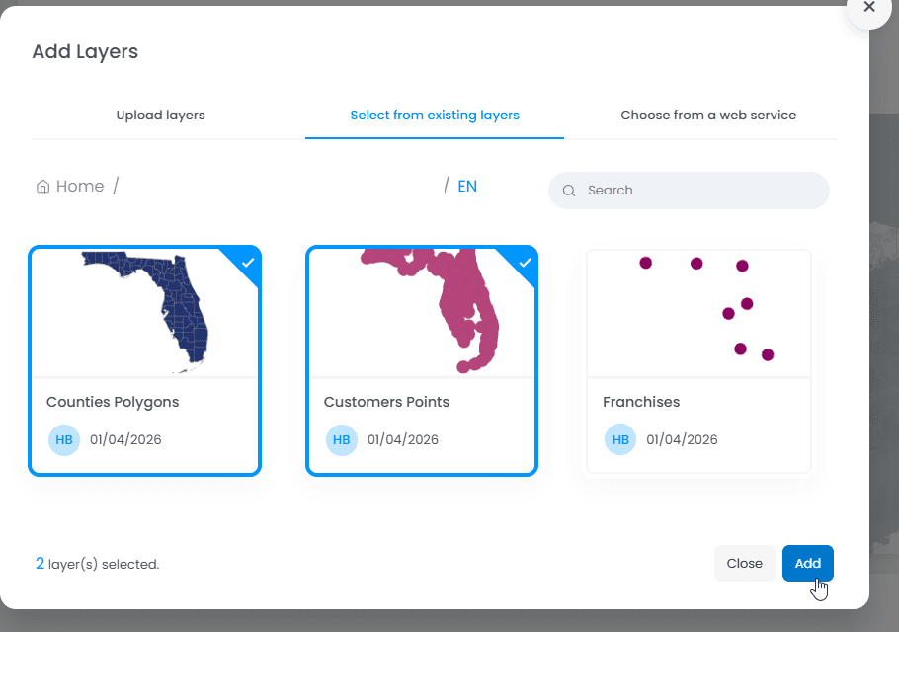Screen dimensions: 899x699
Task: Click the Counties Polygons title
Action: point(113,402)
